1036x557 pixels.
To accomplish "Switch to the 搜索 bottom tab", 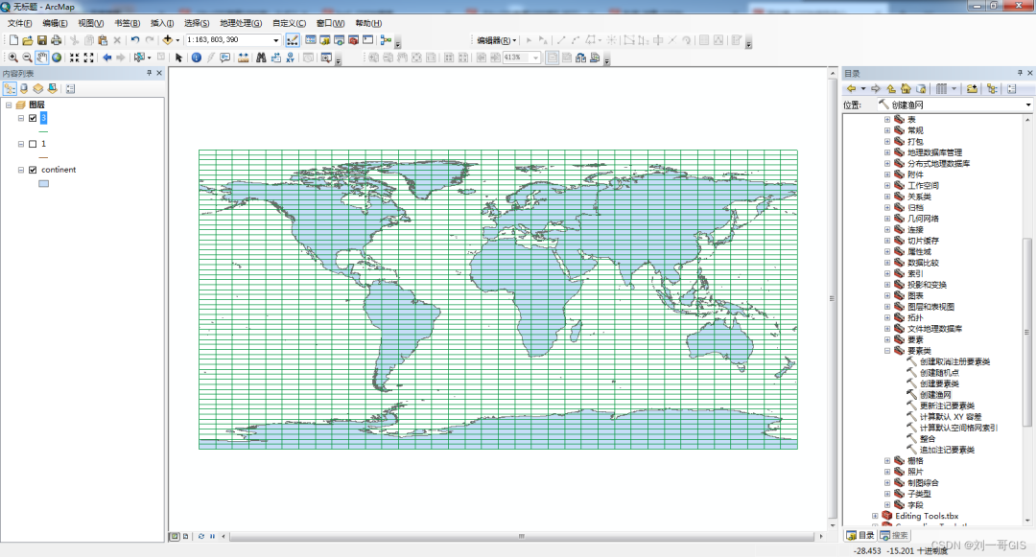I will (x=894, y=535).
